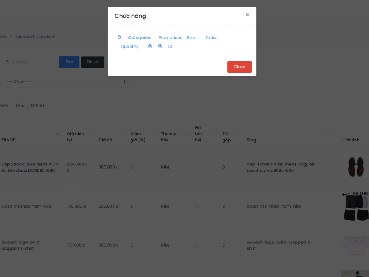The width and height of the screenshot is (369, 277).
Task: Sort by Slug column
Action: click(319, 134)
